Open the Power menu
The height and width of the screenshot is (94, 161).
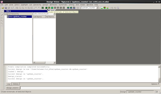click(83, 5)
